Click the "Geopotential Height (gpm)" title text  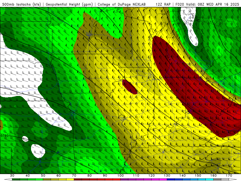click(x=69, y=4)
